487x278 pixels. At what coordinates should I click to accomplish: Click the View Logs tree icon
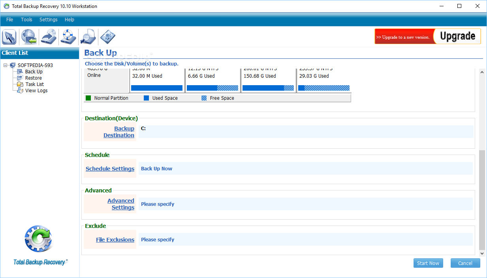20,91
